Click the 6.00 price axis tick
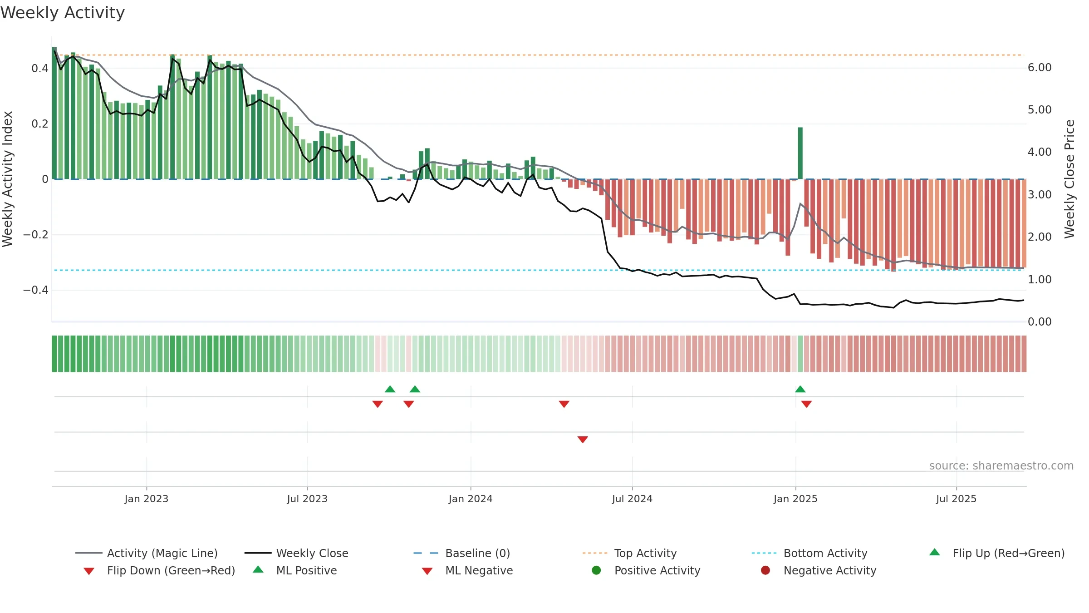The height and width of the screenshot is (613, 1089). (x=1040, y=68)
